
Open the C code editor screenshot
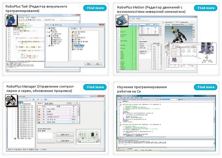tap(166, 123)
